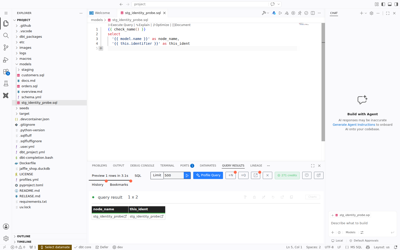Image resolution: width=400 pixels, height=250 pixels.
Task: Open the dbt build options dropdown arrow
Action: point(268,13)
